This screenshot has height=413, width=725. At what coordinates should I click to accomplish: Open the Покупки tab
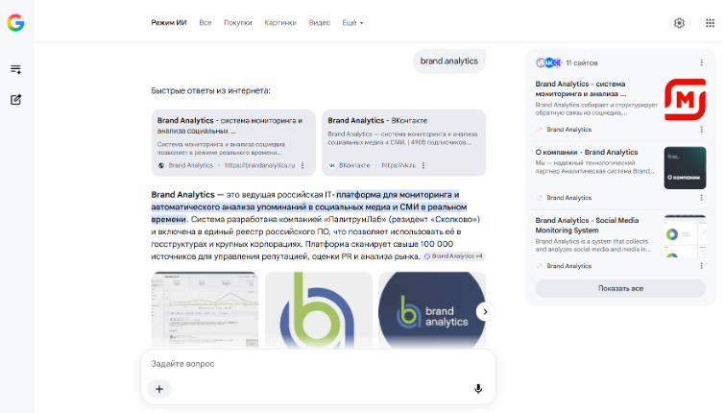[237, 23]
